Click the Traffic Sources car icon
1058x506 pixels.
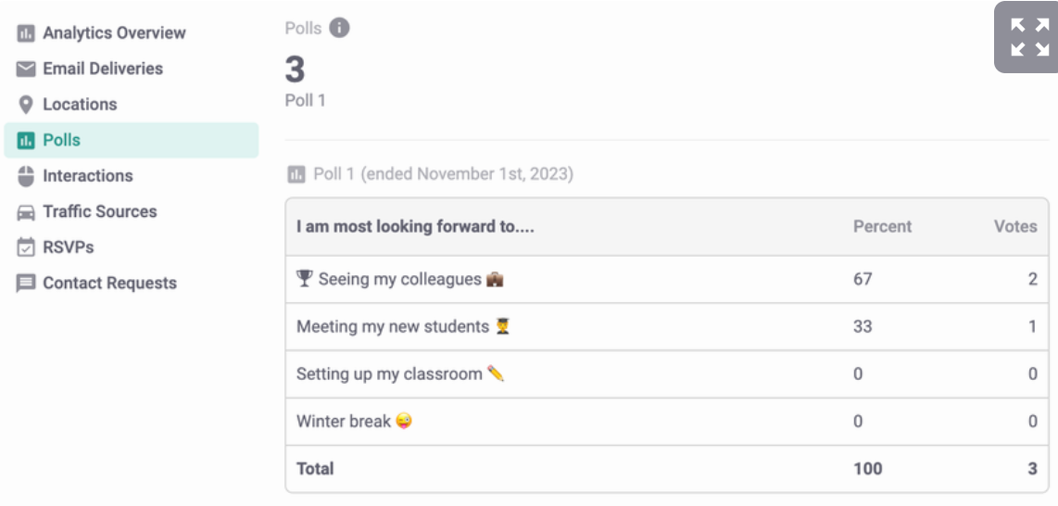[26, 212]
